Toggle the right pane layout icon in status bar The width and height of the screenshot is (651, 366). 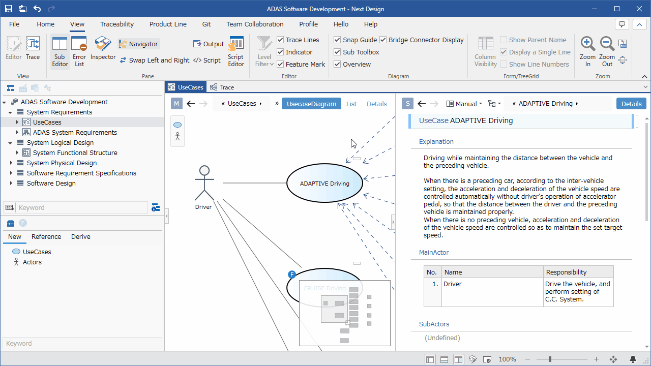click(x=459, y=359)
